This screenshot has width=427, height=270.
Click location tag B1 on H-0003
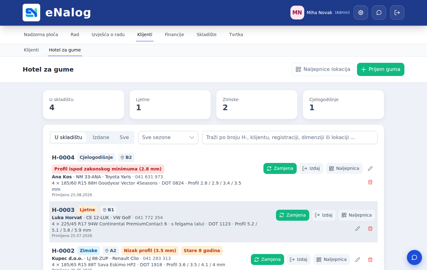108,210
